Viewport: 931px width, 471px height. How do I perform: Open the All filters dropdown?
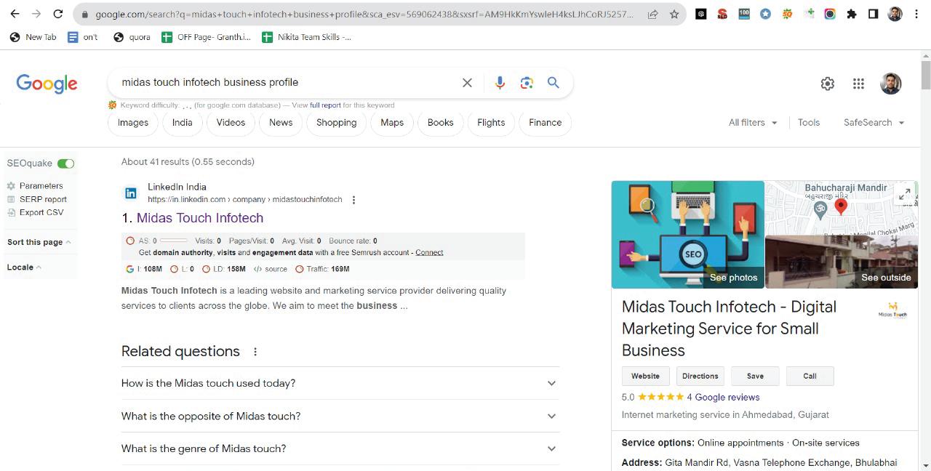pos(753,123)
